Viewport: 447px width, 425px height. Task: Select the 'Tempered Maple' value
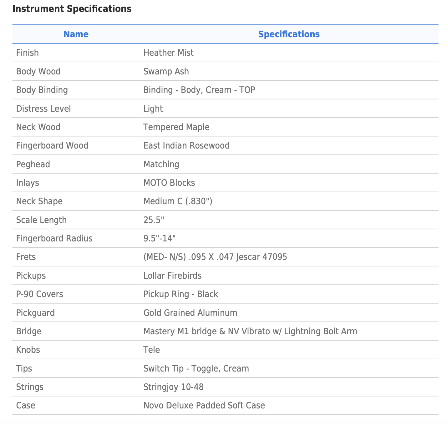[x=176, y=127]
